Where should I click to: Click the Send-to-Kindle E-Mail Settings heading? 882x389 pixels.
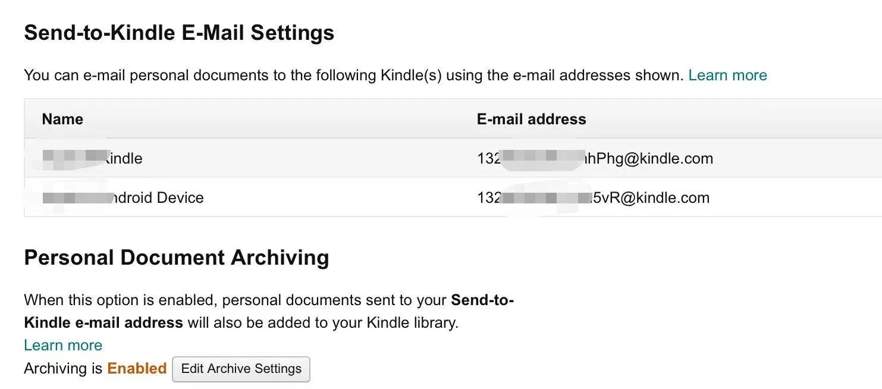[179, 33]
